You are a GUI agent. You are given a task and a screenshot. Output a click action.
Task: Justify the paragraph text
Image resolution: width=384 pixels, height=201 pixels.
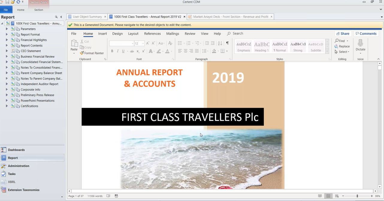(x=197, y=51)
